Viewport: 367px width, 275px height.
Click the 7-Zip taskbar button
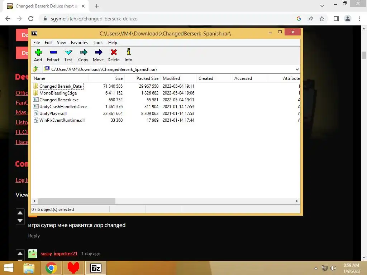tap(95, 268)
